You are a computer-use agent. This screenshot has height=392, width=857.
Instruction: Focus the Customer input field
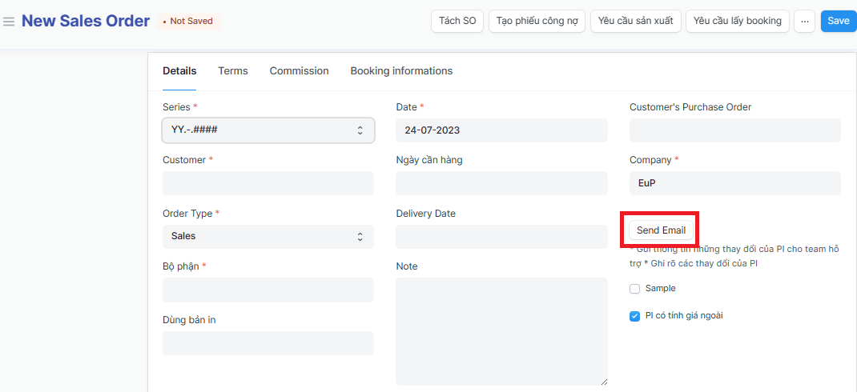click(268, 183)
